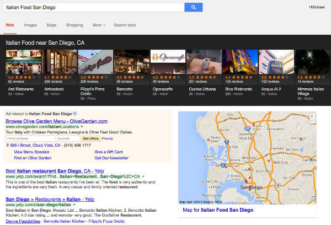Click the Filippi's Pizza Grotto carousel name

92,92
